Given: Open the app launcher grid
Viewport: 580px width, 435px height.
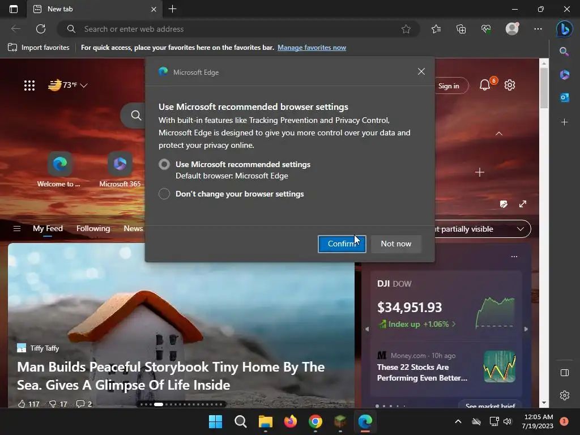Looking at the screenshot, I should 29,86.
